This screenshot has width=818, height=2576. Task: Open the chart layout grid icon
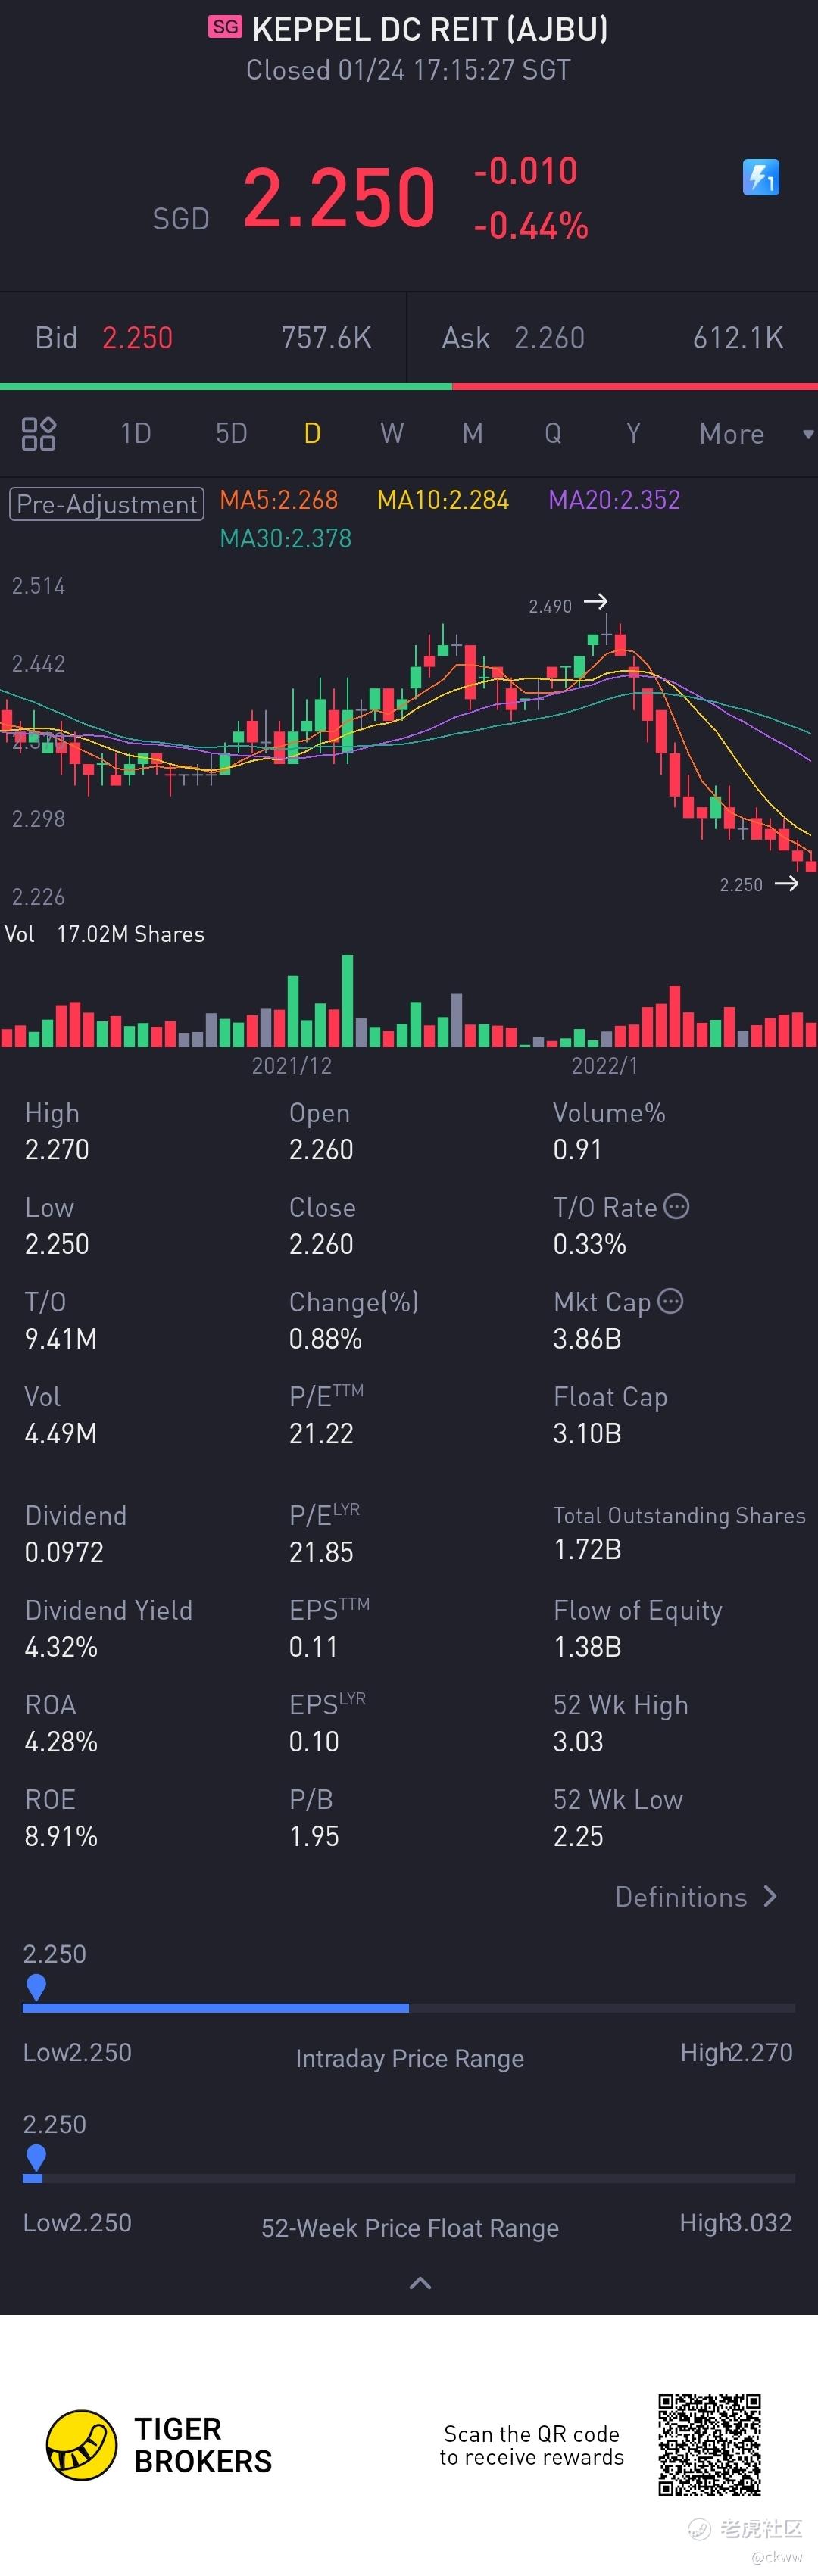pos(39,434)
